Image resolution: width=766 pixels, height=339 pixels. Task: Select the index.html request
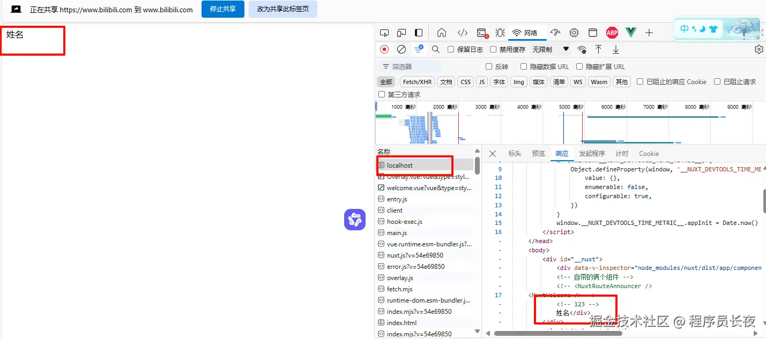coord(425,323)
